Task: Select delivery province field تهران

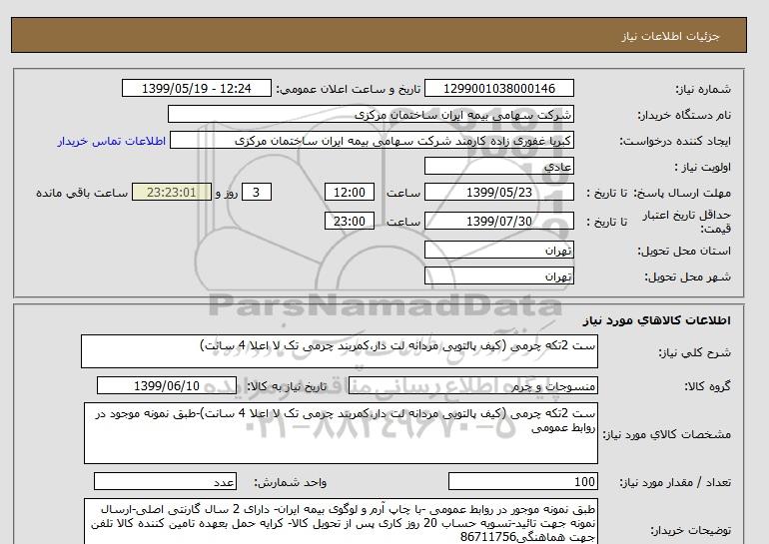Action: click(x=499, y=250)
